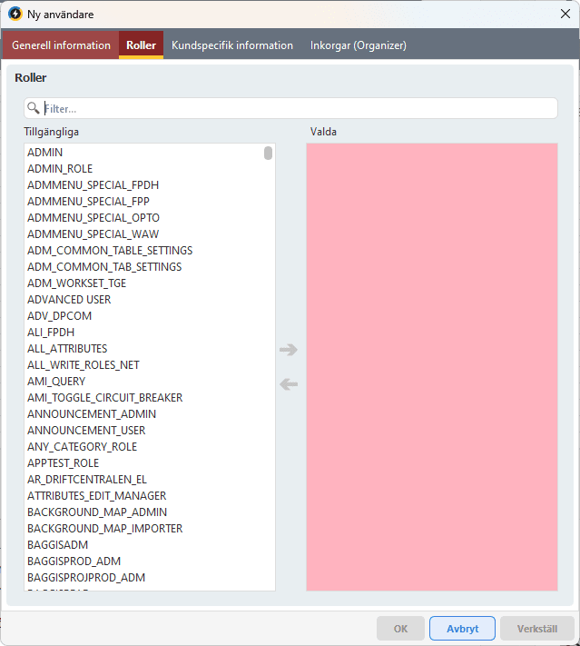Select the ADVANCED USER role
Image resolution: width=580 pixels, height=646 pixels.
(69, 300)
